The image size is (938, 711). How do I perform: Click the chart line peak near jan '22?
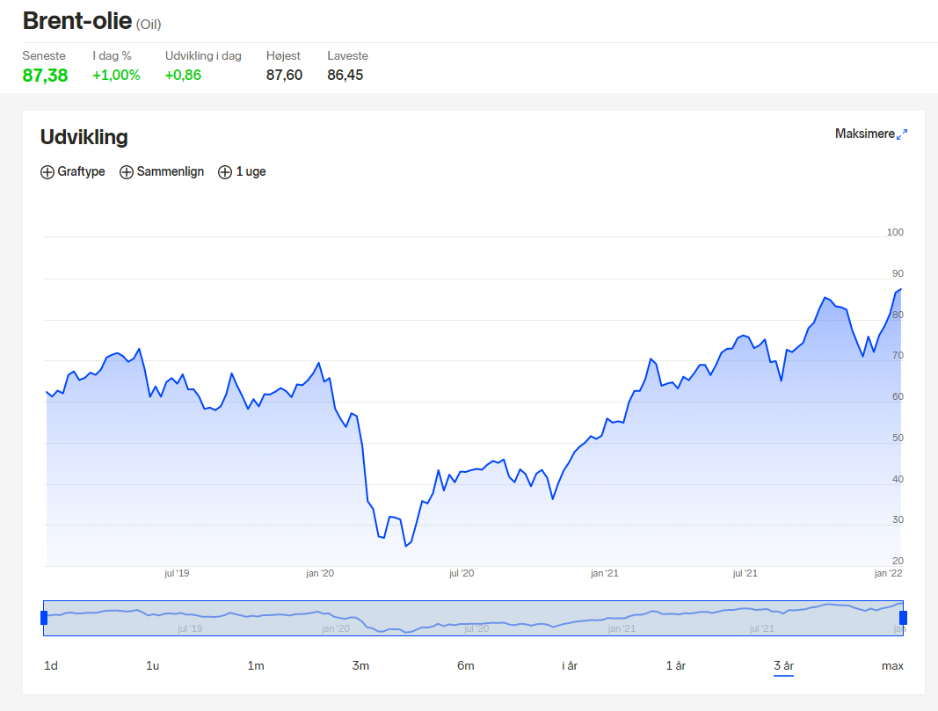[901, 289]
